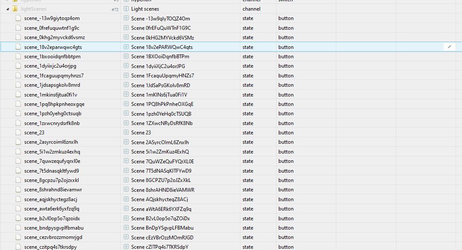
Task: Click file icon of scene_0khg2myvckd6vsmz
Action: tap(18, 37)
